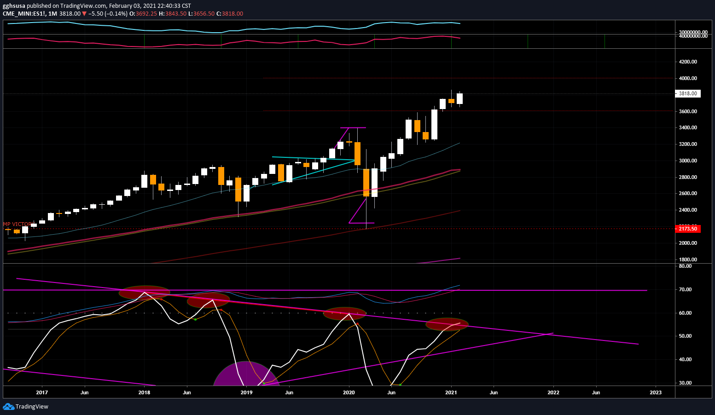Click the 2400.00 price axis label

pyautogui.click(x=688, y=210)
